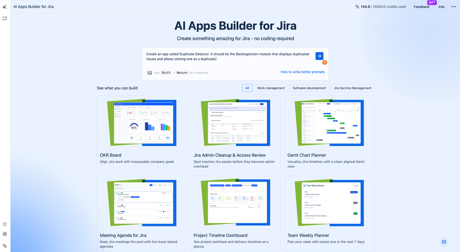Filter by Work management
Image resolution: width=460 pixels, height=252 pixels.
point(271,88)
